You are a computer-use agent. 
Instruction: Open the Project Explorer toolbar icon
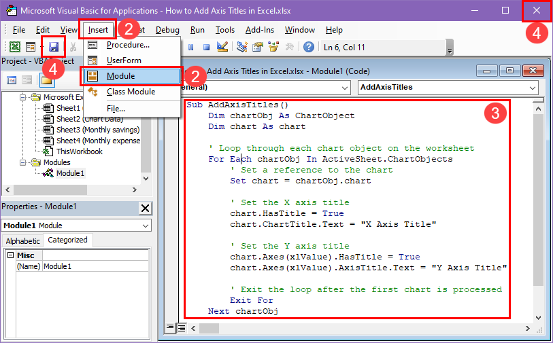click(242, 47)
